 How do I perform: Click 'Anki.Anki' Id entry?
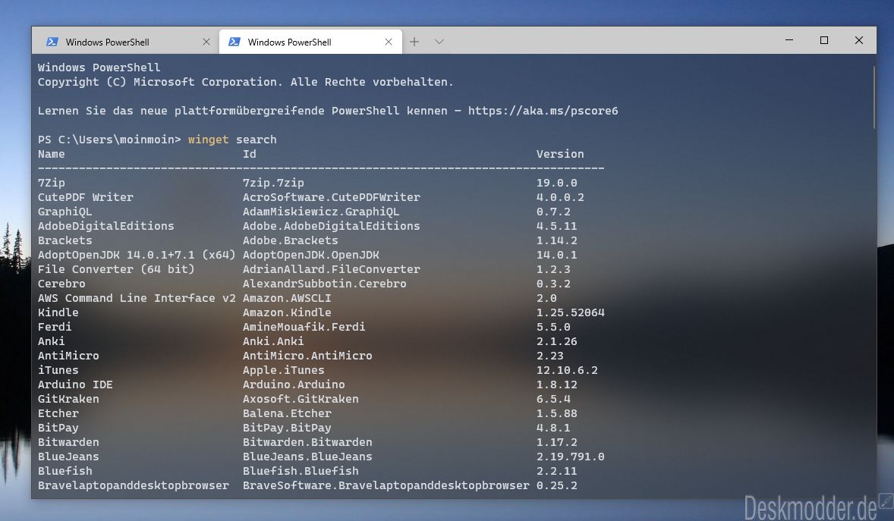click(273, 341)
